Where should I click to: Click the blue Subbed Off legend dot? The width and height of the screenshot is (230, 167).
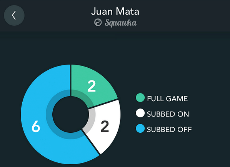click(140, 129)
